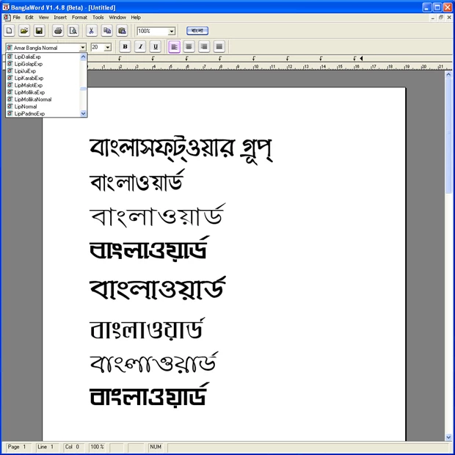455x455 pixels.
Task: Click the Bangla language switch button
Action: [x=197, y=31]
